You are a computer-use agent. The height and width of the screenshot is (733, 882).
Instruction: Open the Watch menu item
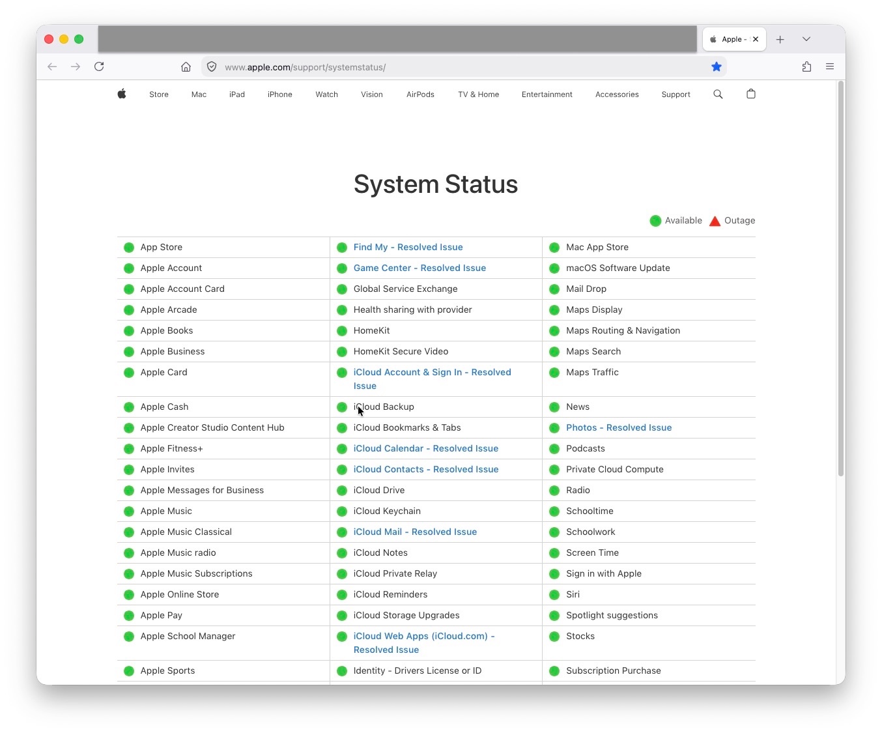[327, 94]
